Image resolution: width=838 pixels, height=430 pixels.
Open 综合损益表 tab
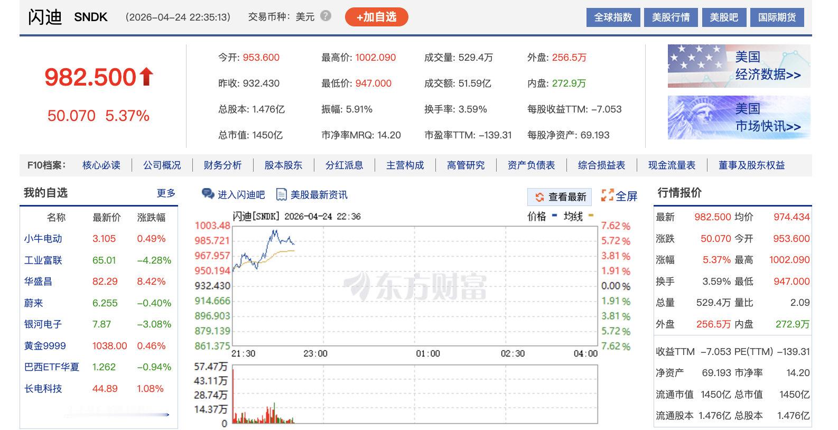[602, 165]
